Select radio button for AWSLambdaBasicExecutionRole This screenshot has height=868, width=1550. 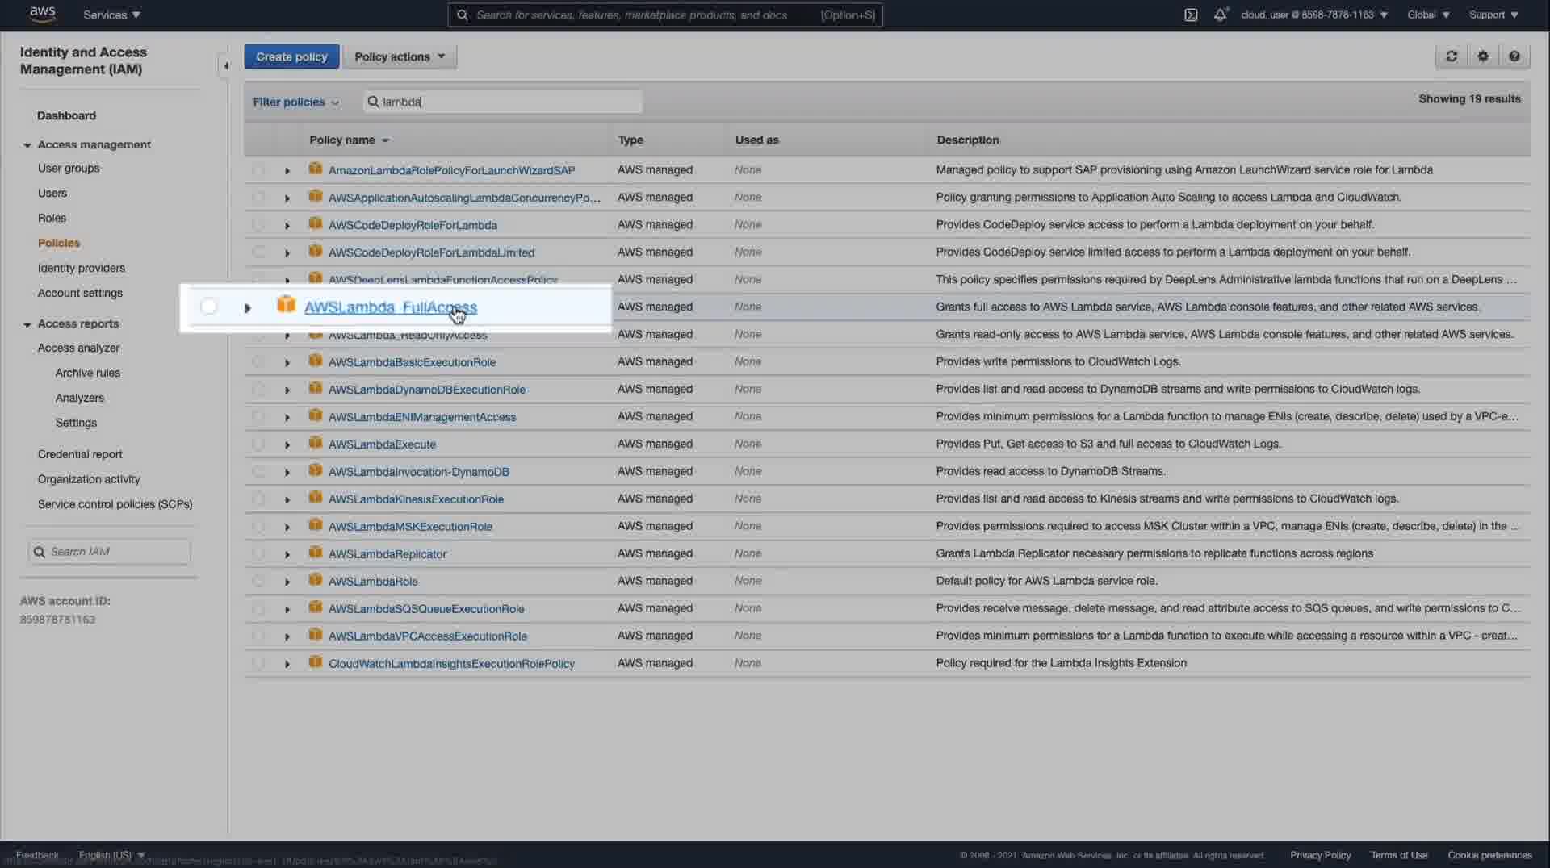point(258,362)
